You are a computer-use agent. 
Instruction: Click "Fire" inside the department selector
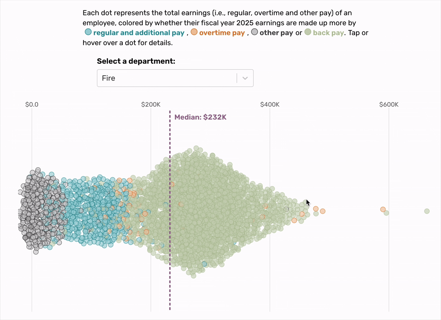tap(109, 78)
